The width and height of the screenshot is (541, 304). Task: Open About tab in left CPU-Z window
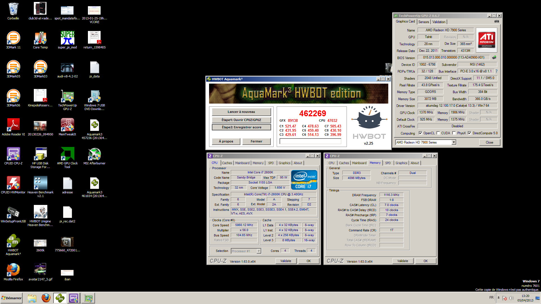click(x=298, y=163)
